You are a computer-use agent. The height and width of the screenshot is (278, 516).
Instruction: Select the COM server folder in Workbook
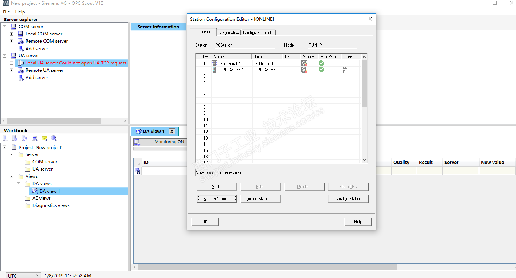41,162
